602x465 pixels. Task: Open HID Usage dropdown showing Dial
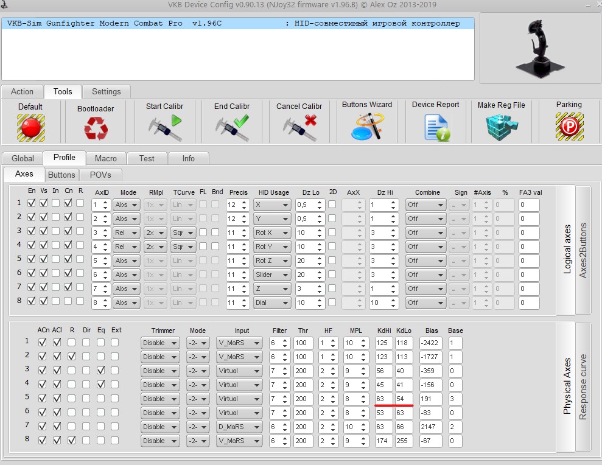(271, 302)
